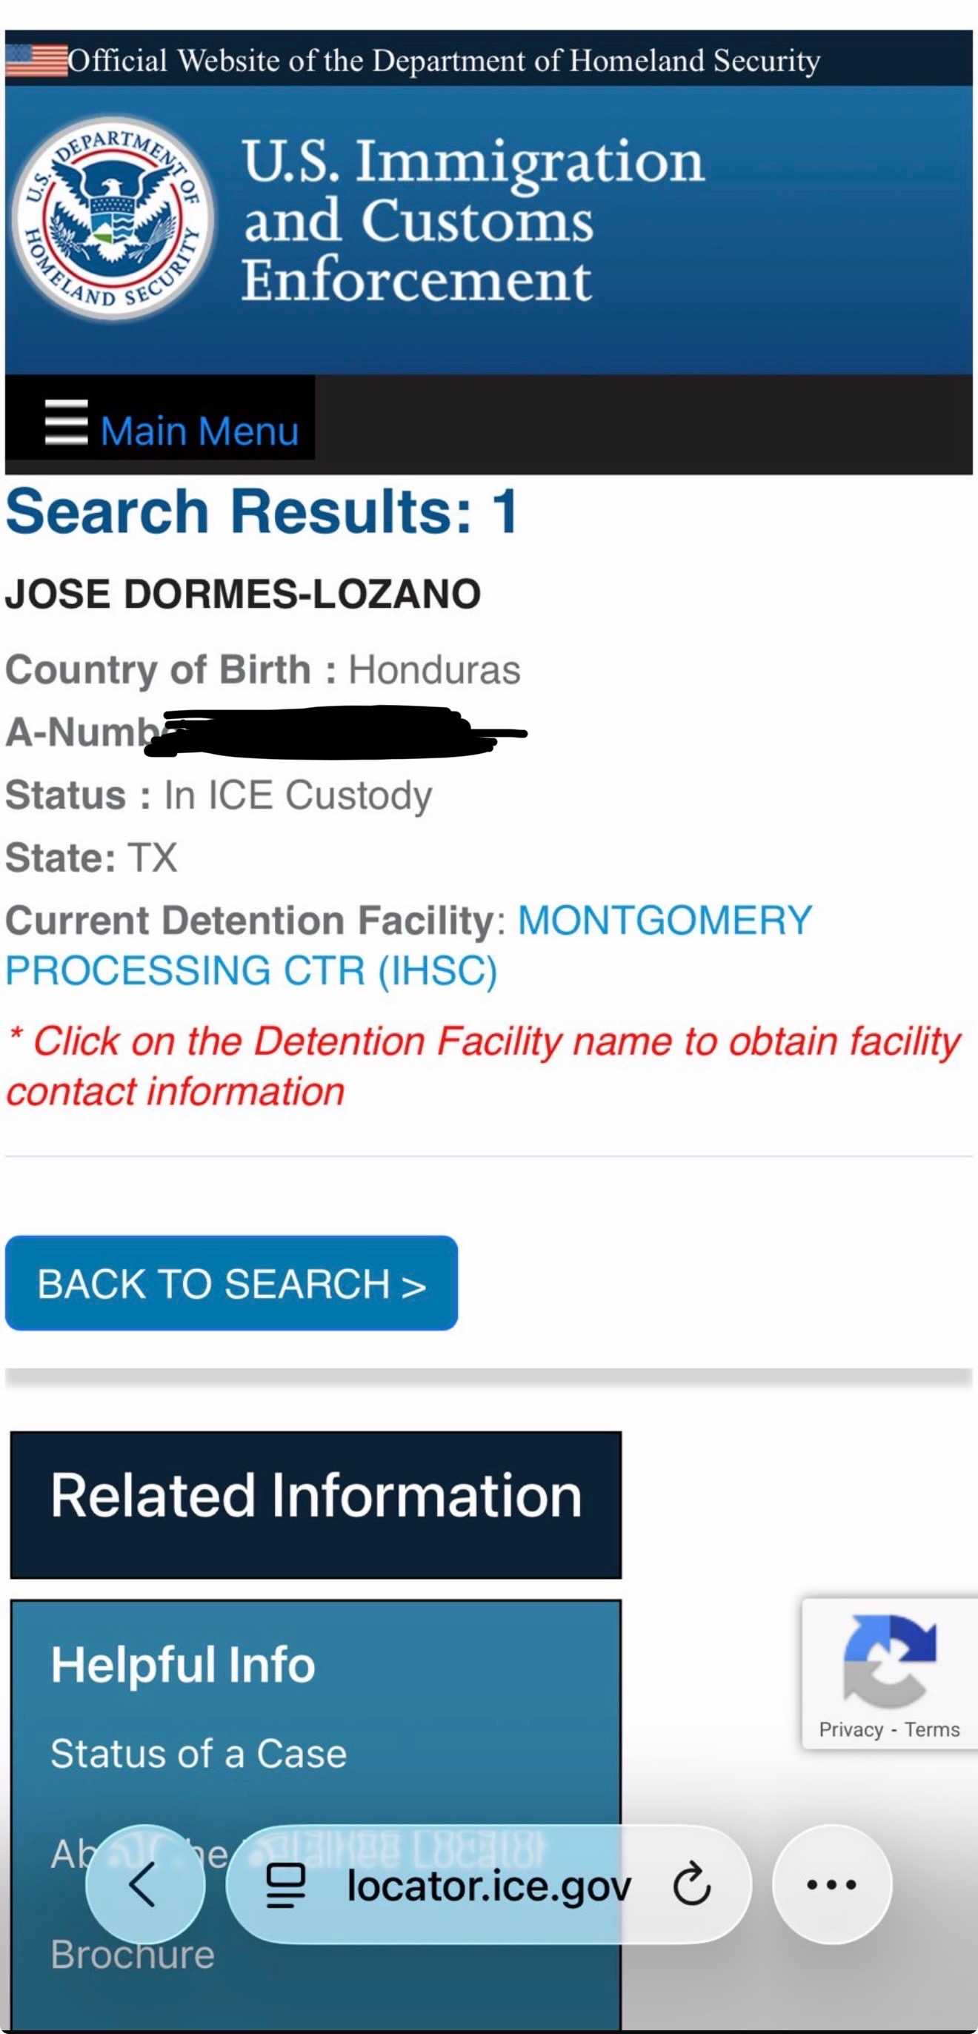Click U.S. Immigration and Customs Enforcement title
Screen dimensions: 978x2034
[472, 220]
